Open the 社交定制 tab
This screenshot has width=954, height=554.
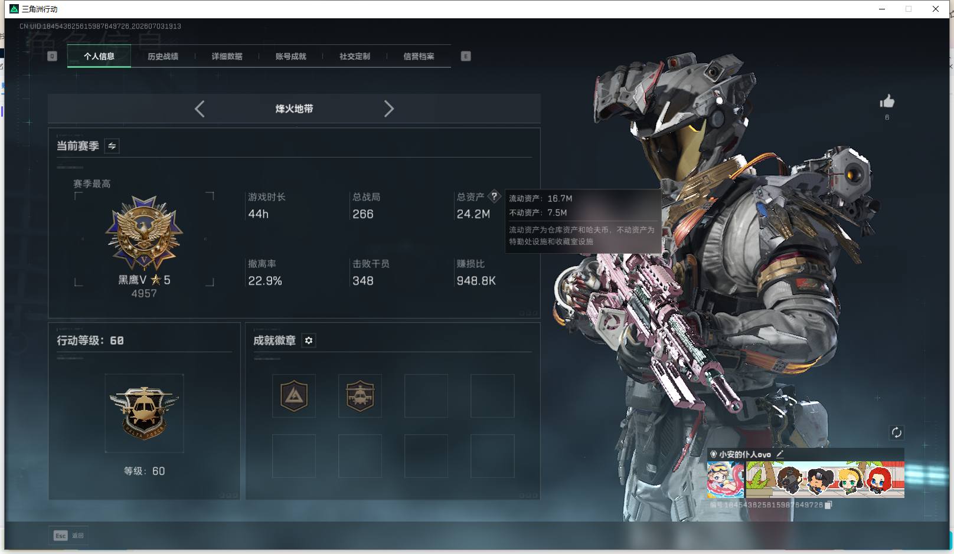pos(354,57)
